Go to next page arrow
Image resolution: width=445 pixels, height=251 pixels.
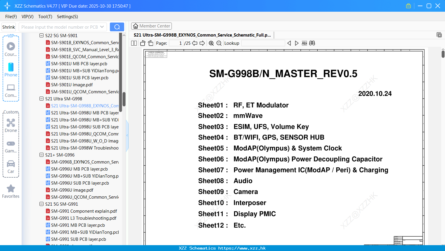[202, 43]
